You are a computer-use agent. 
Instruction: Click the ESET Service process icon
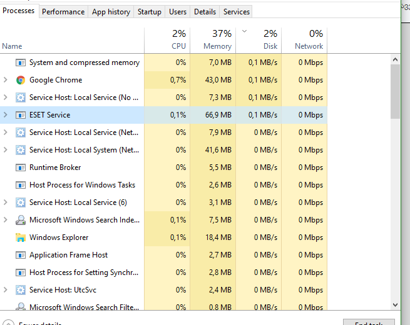click(21, 115)
